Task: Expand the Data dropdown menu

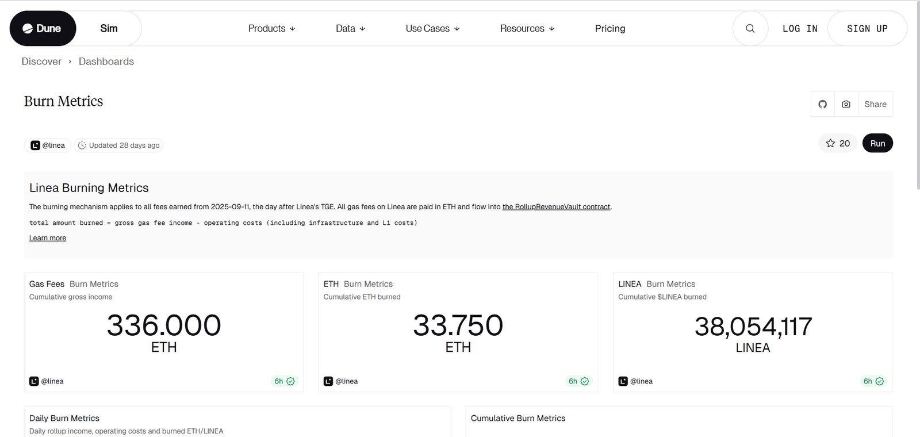Action: 350,28
